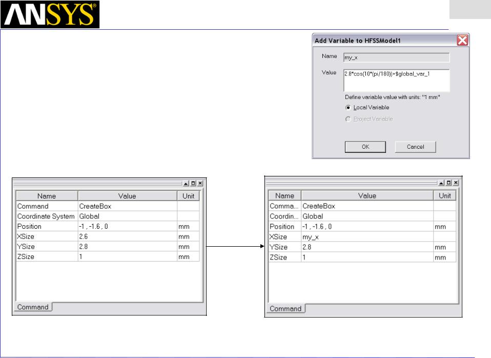Select YSize value 2.8 in left panel
This screenshot has width=491, height=358.
click(x=128, y=246)
